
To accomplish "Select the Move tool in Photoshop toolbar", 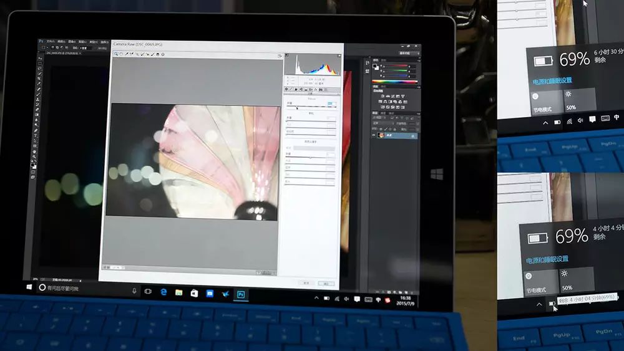I will click(39, 59).
